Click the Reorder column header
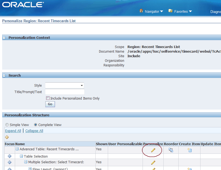221x170 pixels. point(171,144)
